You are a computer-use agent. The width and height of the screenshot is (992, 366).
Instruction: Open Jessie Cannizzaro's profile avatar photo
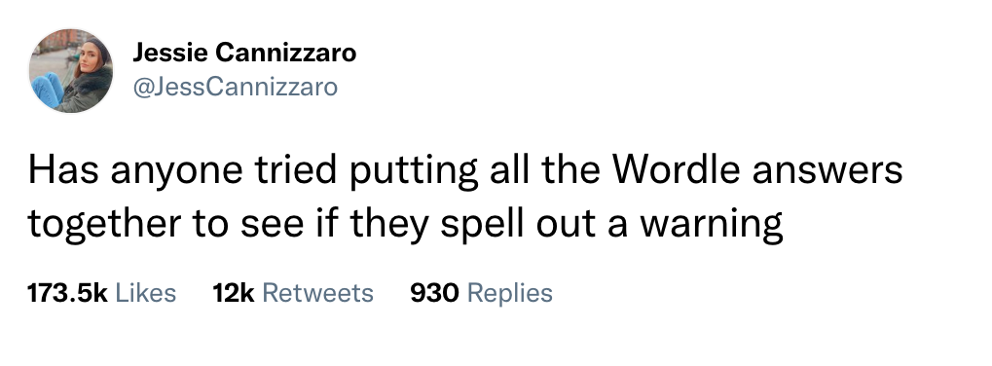click(x=71, y=71)
